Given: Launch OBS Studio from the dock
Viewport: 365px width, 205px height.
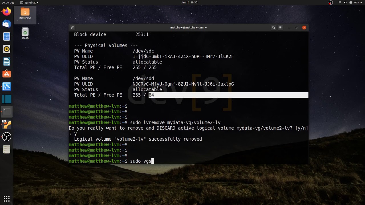Looking at the screenshot, I should [7, 137].
